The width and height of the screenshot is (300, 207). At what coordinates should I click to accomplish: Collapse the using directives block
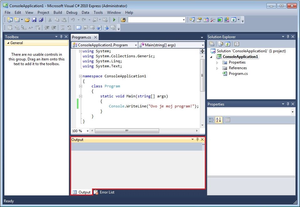[x=81, y=51]
